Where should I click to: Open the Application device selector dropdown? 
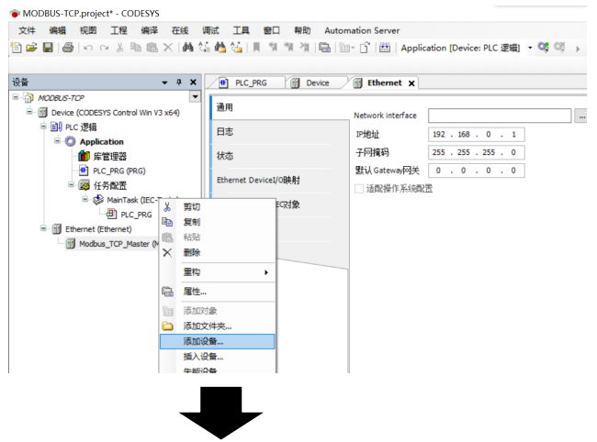pyautogui.click(x=530, y=48)
